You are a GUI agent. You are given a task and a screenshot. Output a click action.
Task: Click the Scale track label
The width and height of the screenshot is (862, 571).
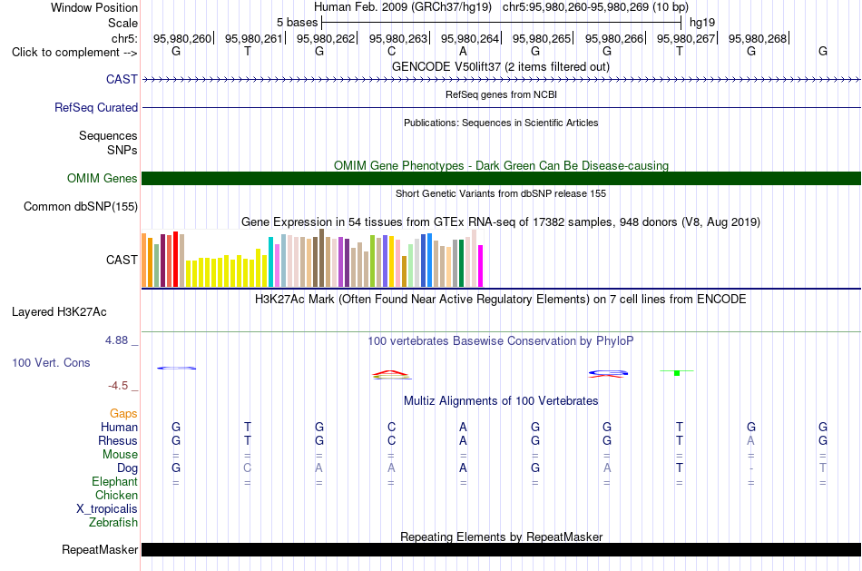[x=122, y=23]
